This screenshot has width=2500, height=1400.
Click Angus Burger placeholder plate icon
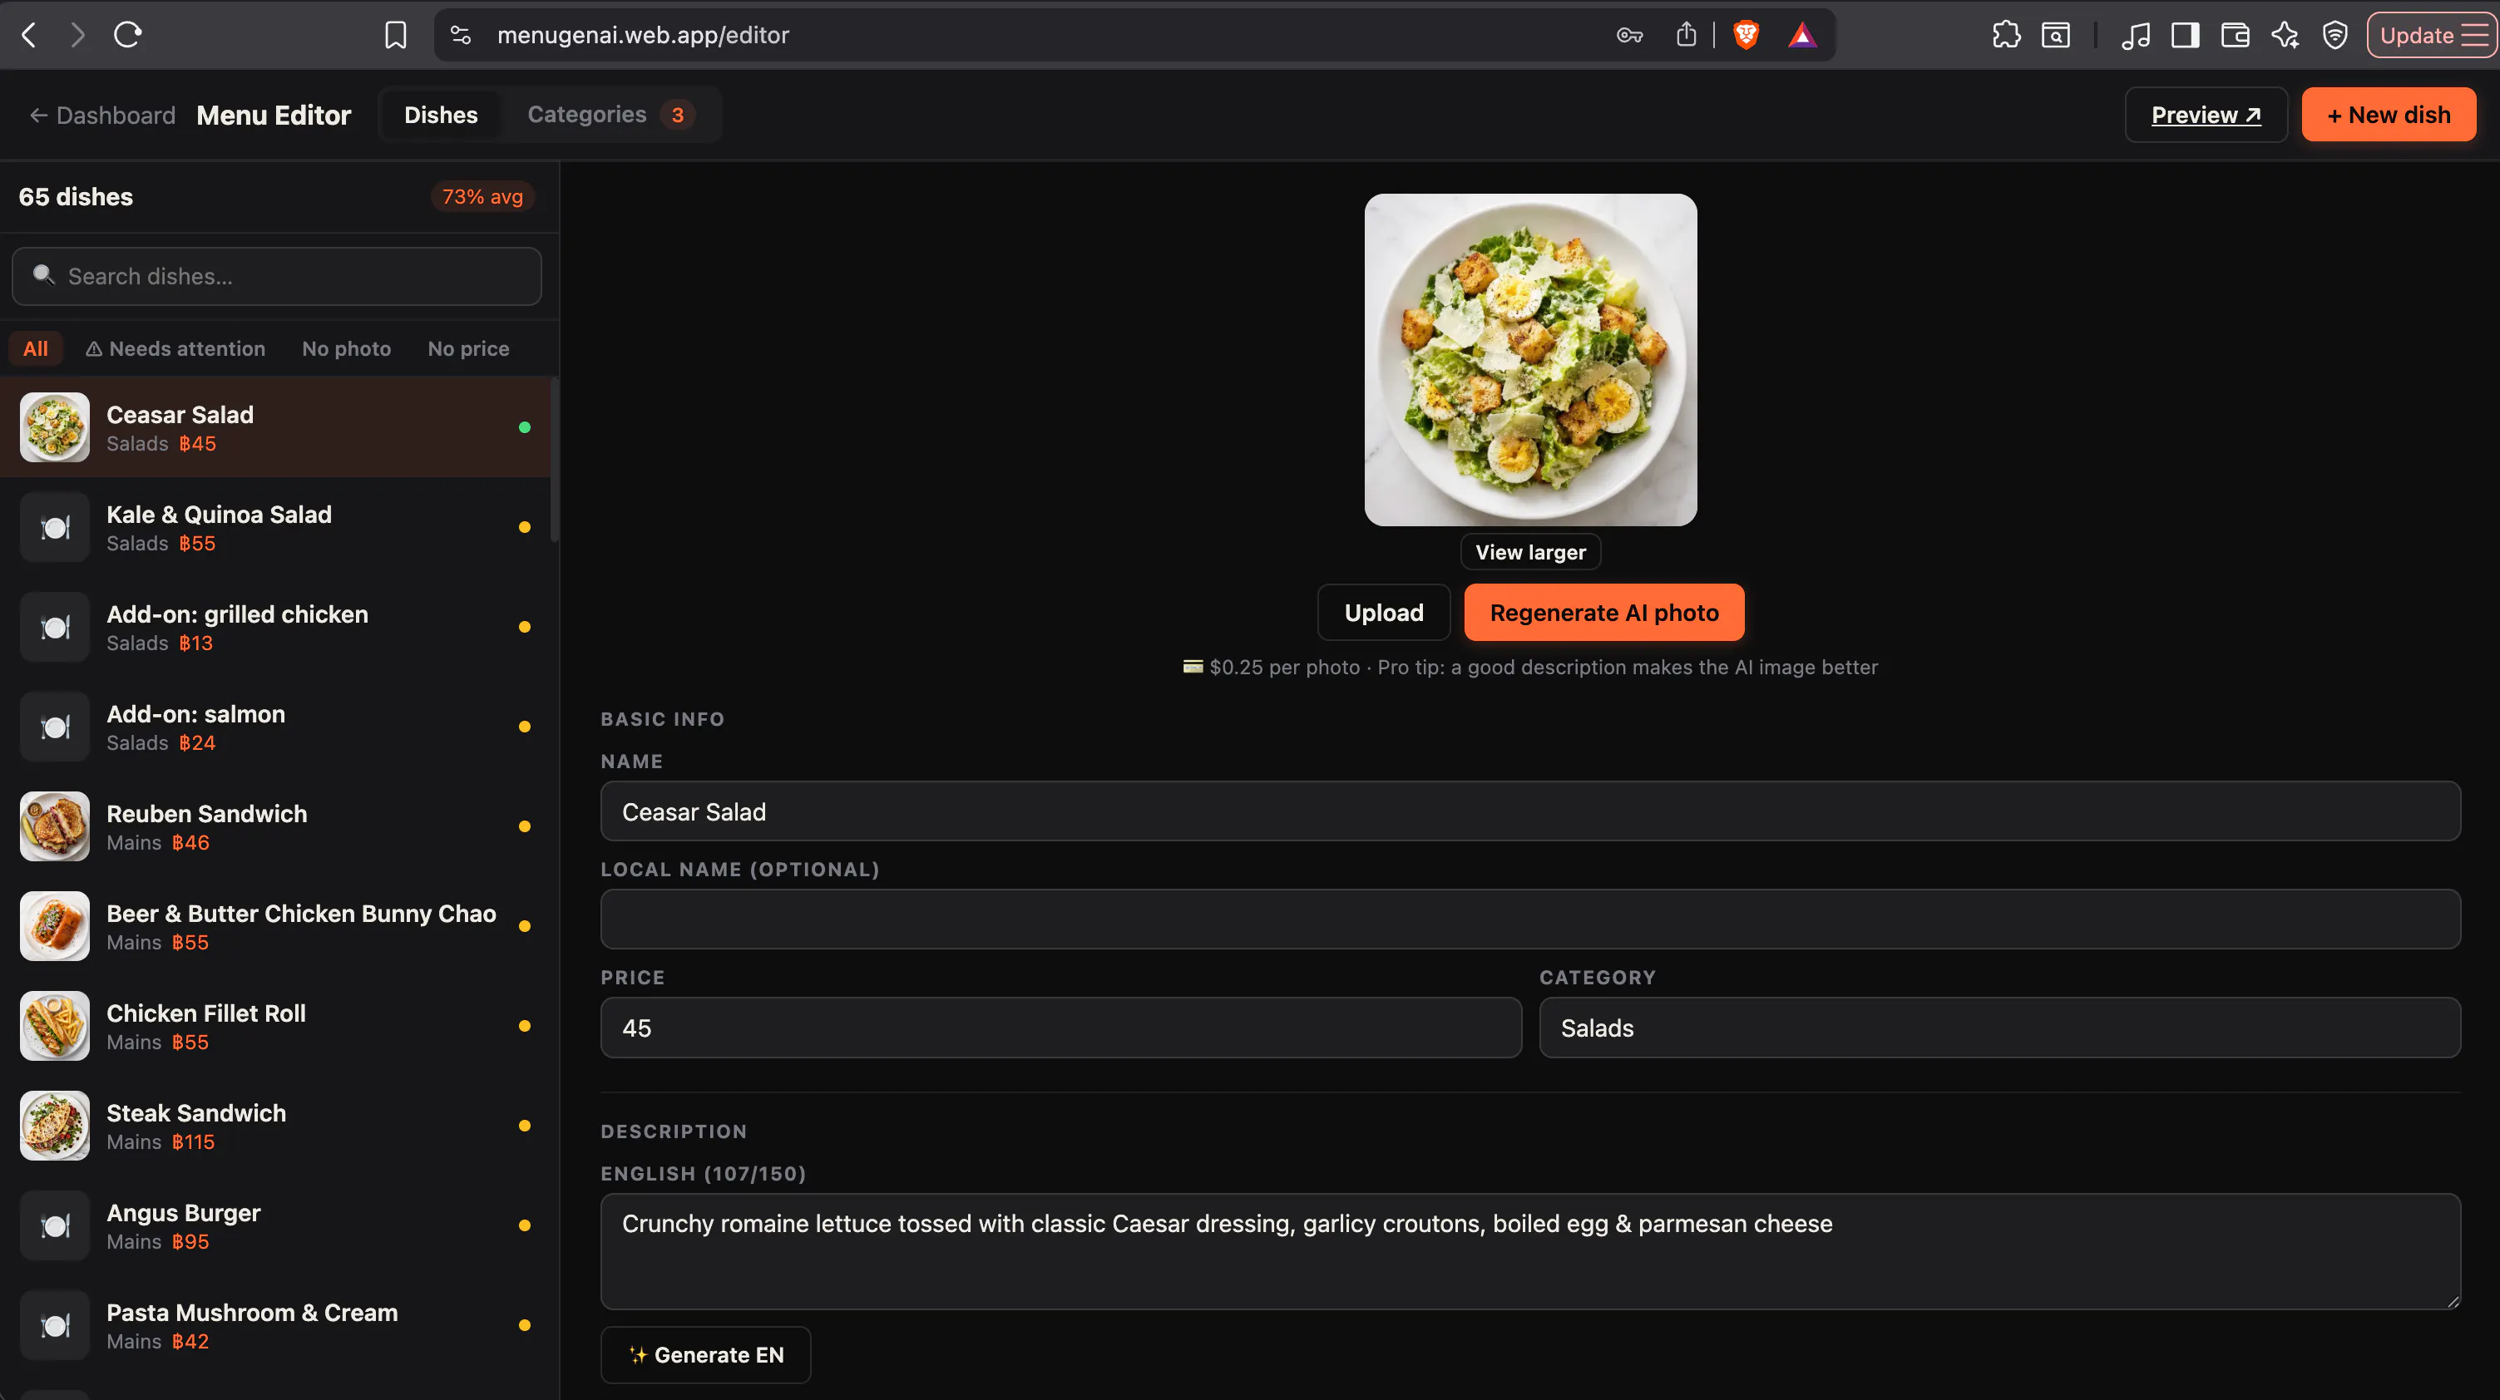[54, 1225]
